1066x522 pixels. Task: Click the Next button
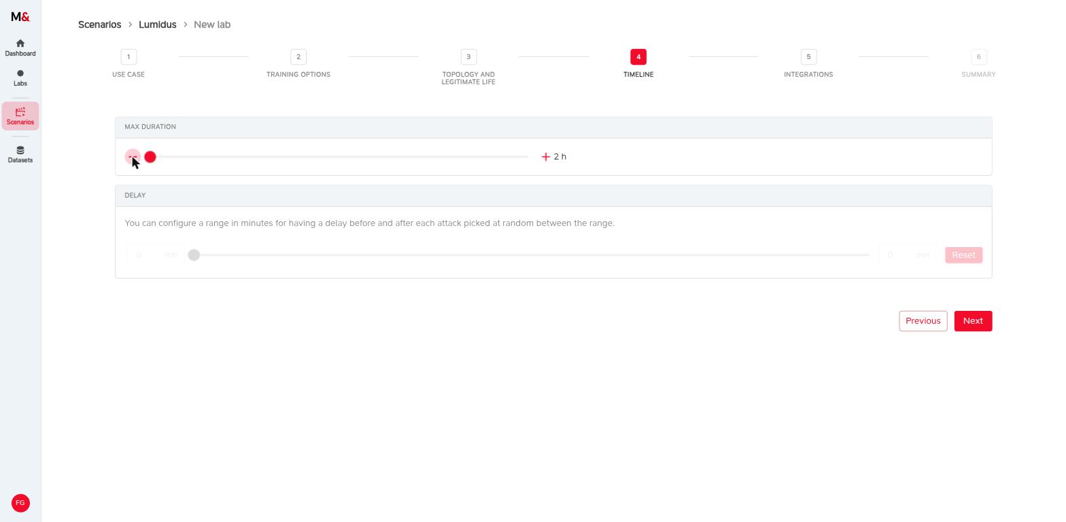point(973,321)
